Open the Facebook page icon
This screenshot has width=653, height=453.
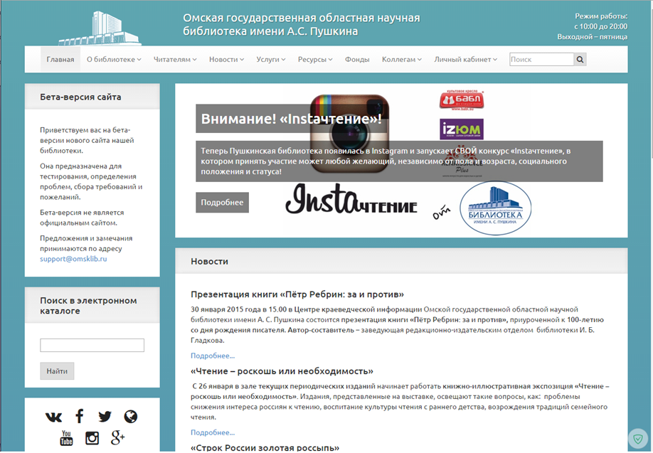point(80,416)
